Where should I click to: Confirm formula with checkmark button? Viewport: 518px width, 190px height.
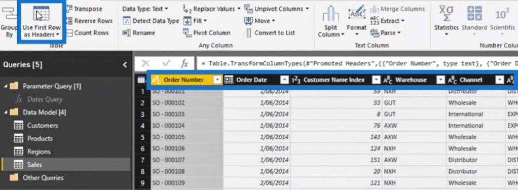[166, 64]
